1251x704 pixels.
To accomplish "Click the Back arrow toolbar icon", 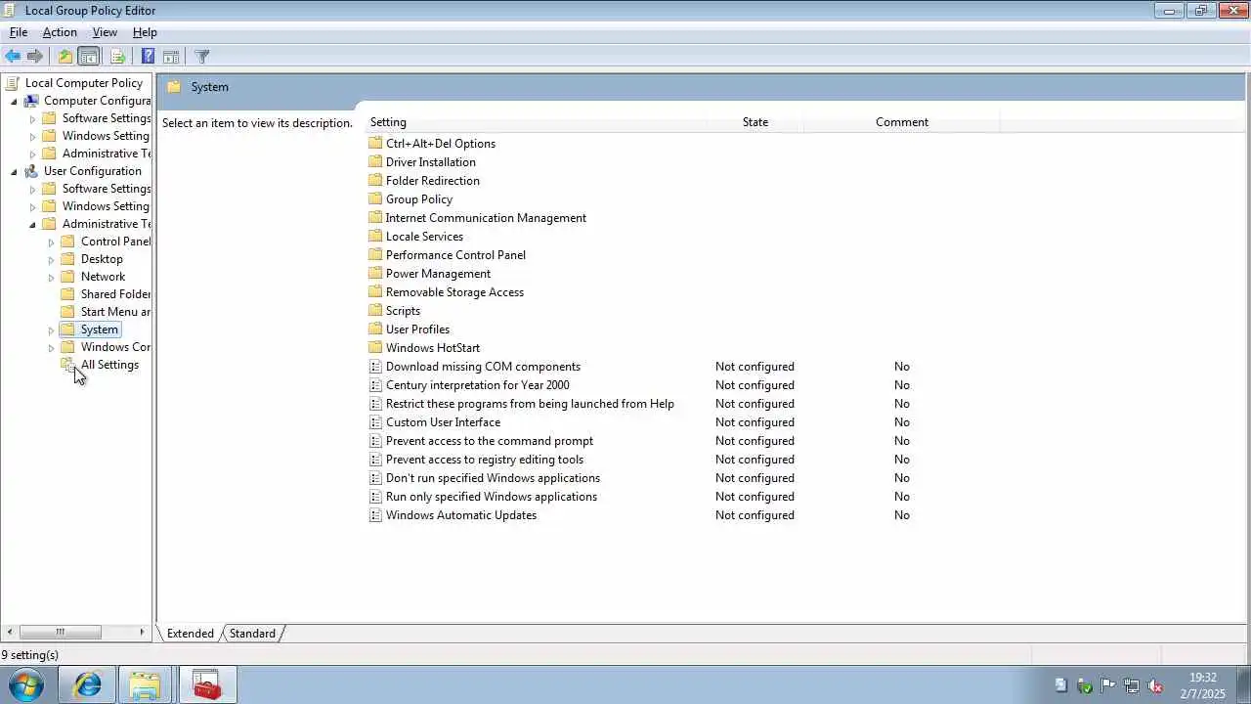I will click(x=13, y=57).
